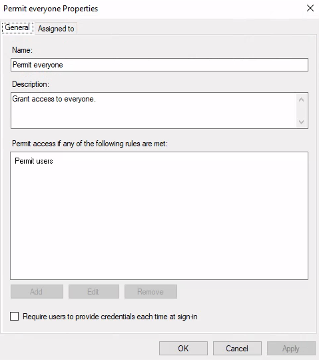Click the Description box down arrow

click(302, 122)
